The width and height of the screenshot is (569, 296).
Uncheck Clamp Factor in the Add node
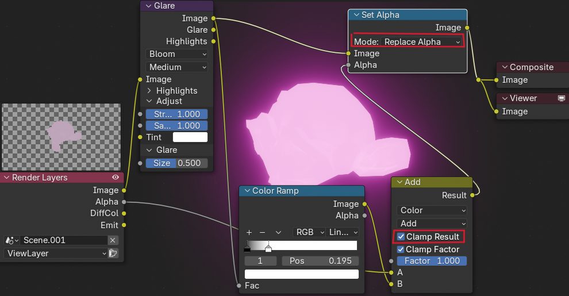[x=401, y=249]
